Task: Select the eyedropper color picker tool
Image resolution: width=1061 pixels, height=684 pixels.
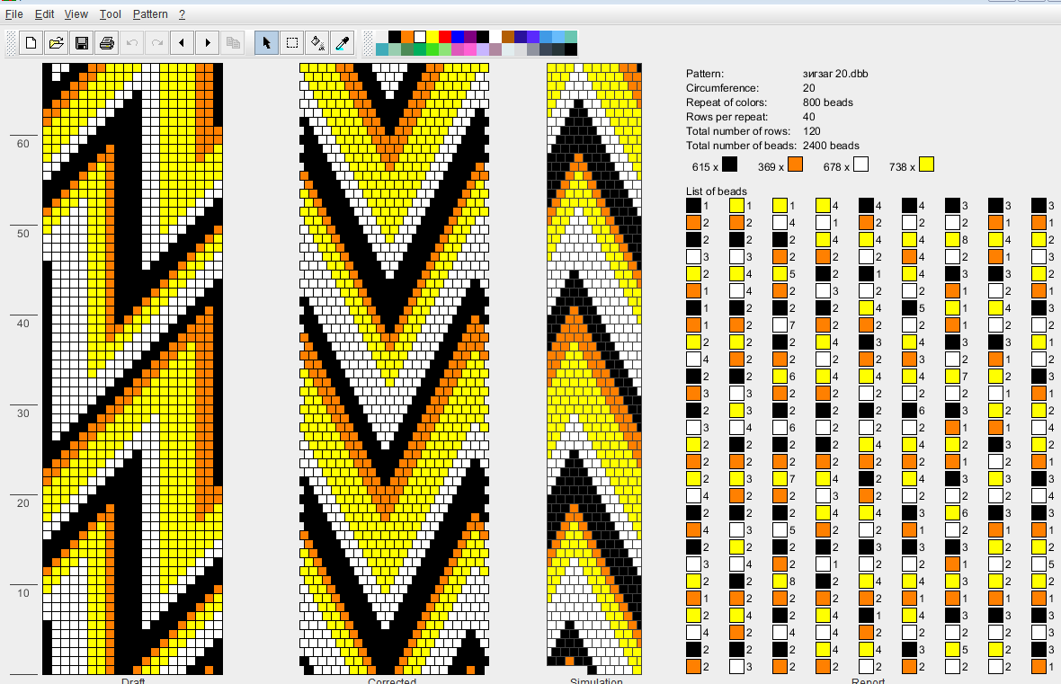Action: pyautogui.click(x=343, y=43)
